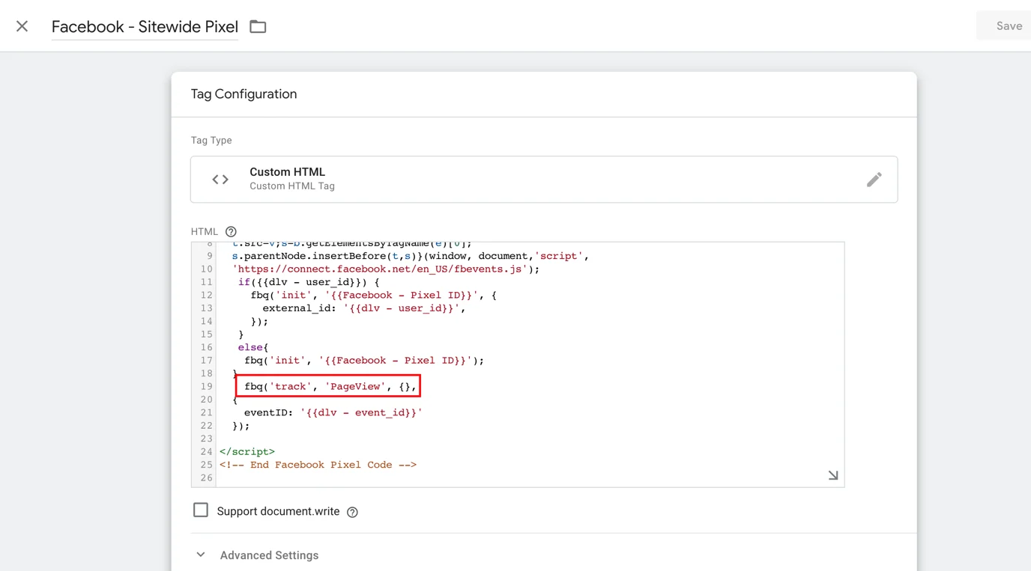Click the End Facebook Pixel Code comment
Viewport: 1031px width, 571px height.
(x=318, y=465)
